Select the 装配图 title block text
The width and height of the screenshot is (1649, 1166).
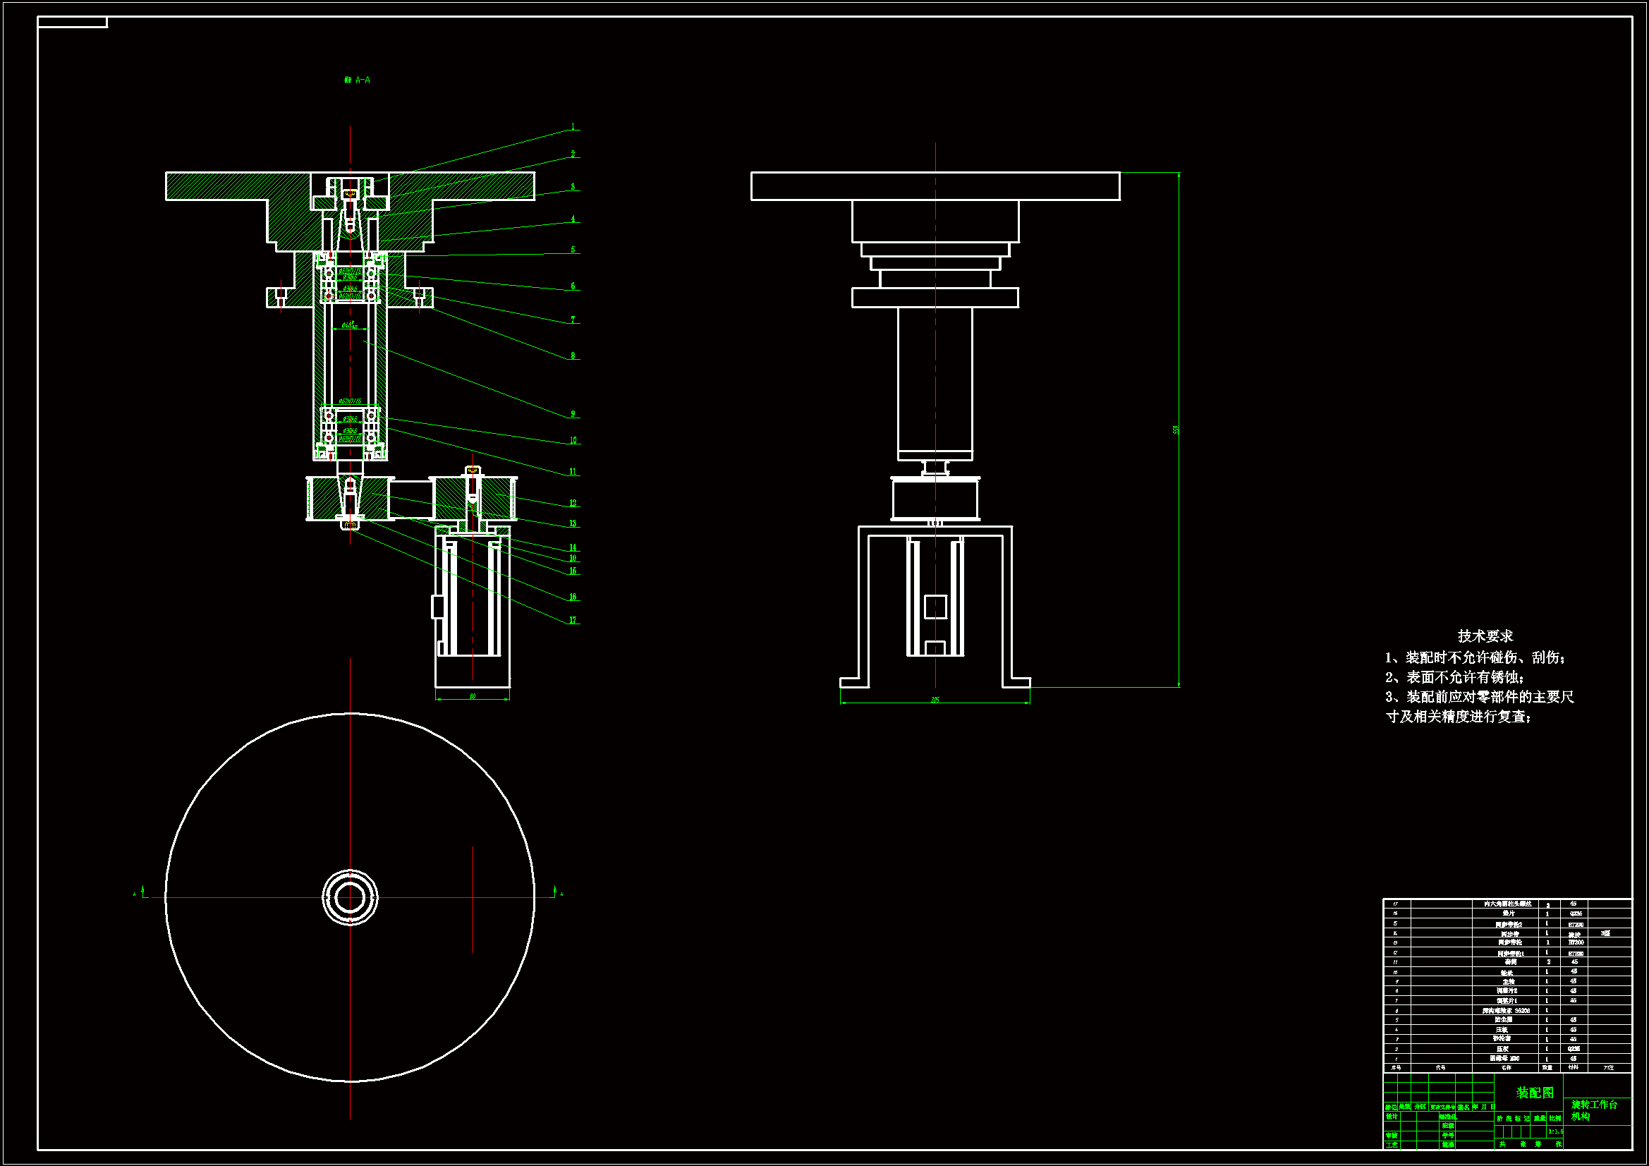(x=1535, y=1093)
